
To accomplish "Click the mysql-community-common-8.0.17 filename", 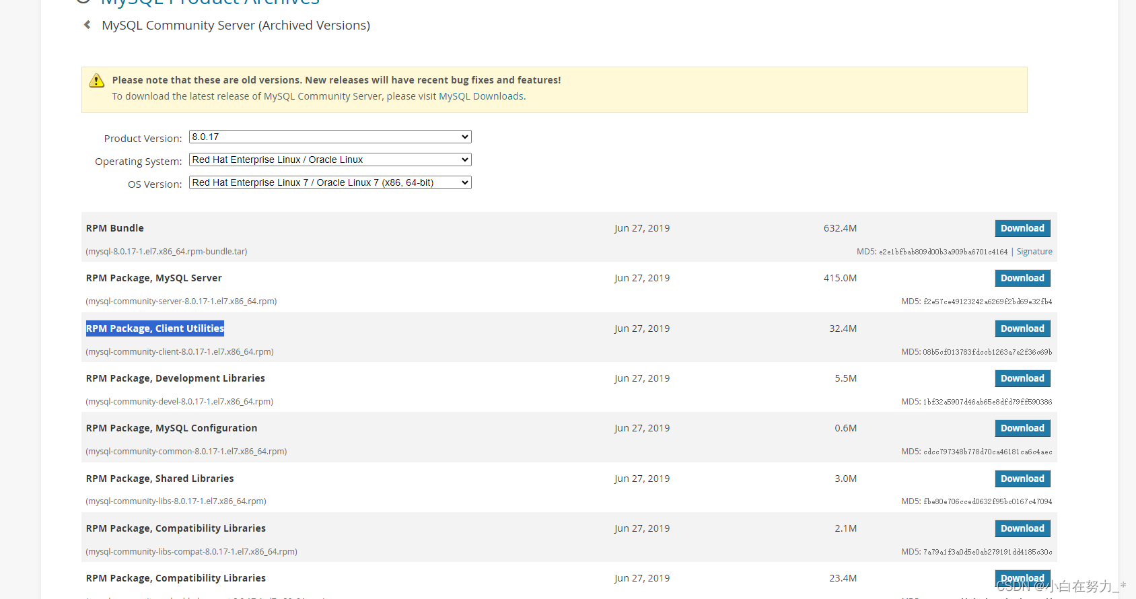I will coord(186,452).
